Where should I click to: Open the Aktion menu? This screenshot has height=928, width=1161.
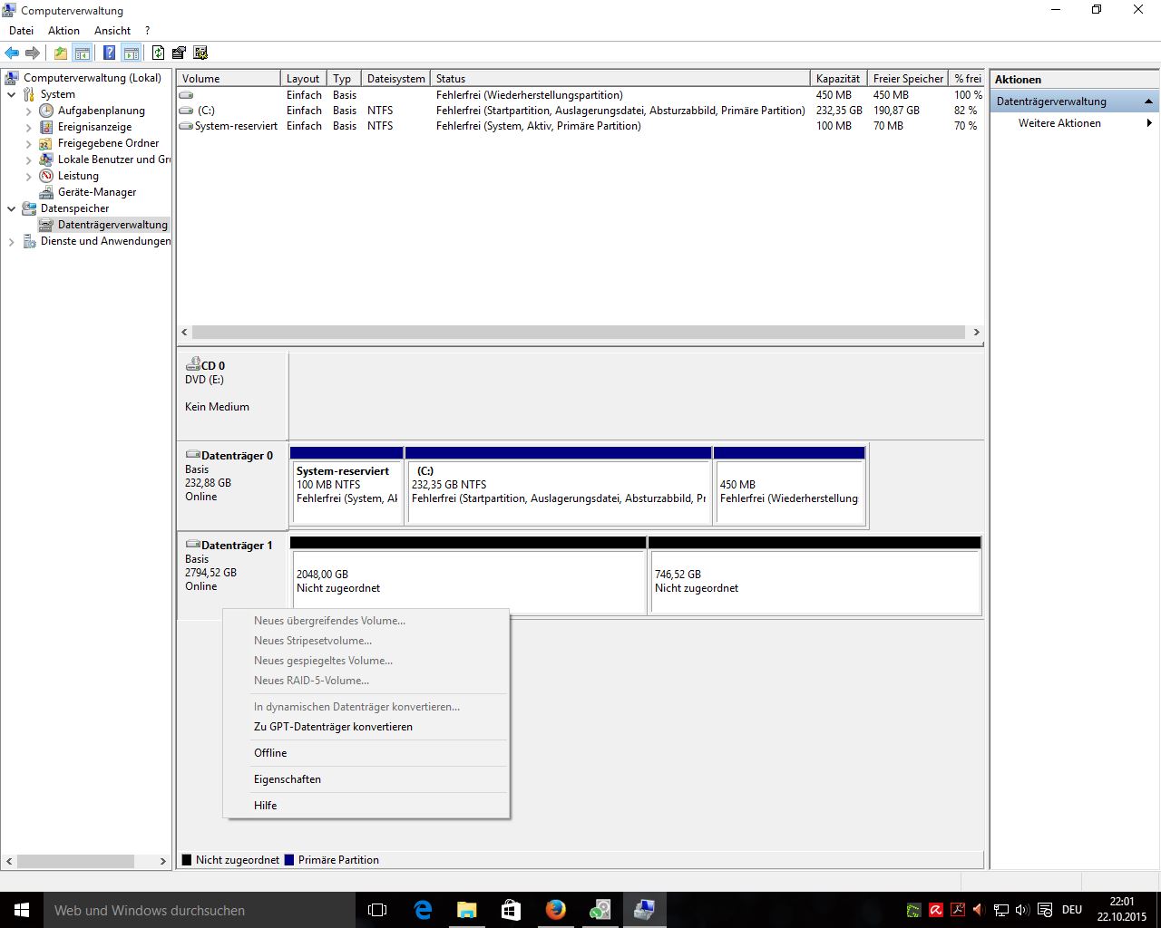63,30
